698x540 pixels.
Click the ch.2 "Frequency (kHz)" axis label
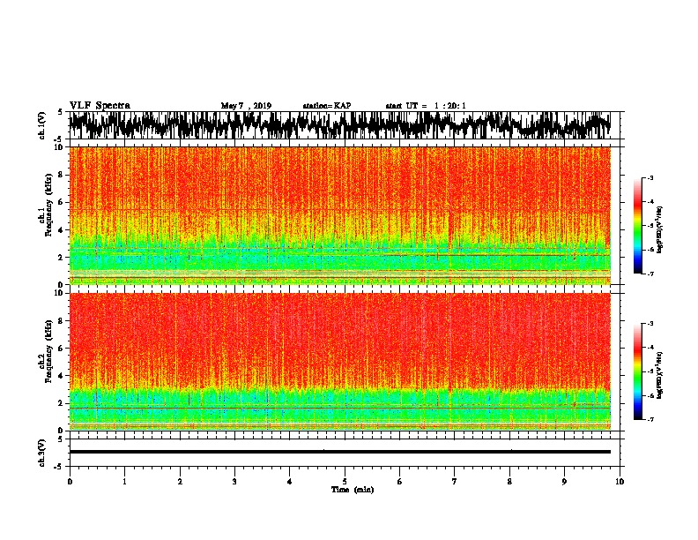pyautogui.click(x=49, y=351)
